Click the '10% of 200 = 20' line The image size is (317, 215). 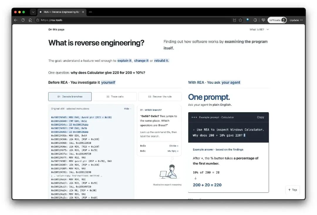coord(206,173)
